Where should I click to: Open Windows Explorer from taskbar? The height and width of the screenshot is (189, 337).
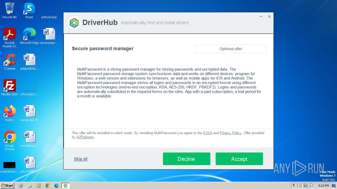[30, 186]
